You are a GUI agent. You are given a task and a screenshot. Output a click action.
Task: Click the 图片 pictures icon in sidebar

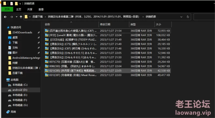[10, 53]
